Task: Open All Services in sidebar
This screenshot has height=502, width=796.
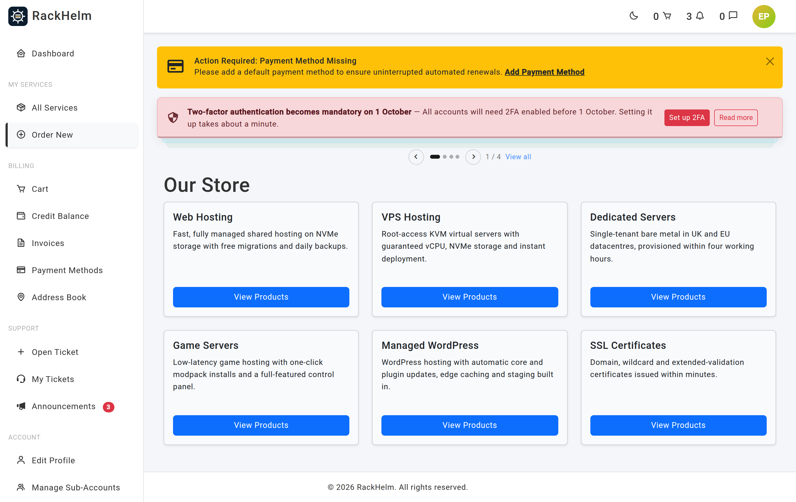Action: 72,108
